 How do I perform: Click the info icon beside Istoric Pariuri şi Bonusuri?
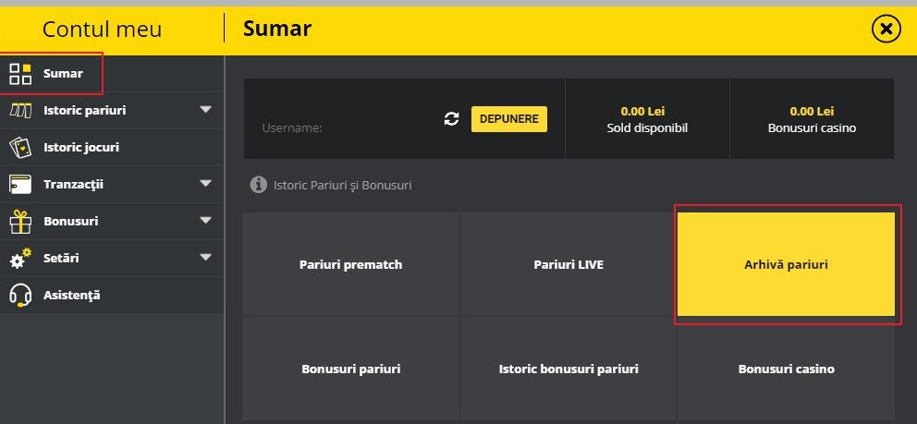[259, 185]
